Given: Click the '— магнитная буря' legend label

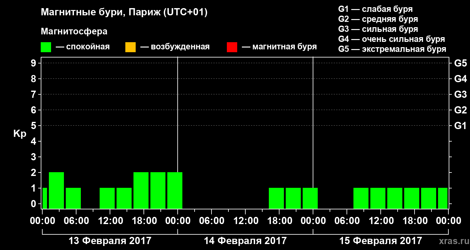Looking at the screenshot, I should click(279, 47).
